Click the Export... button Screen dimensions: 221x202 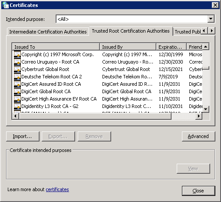pyautogui.click(x=58, y=136)
